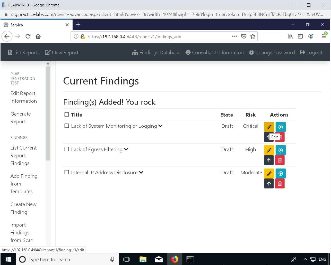Reload the page in Firefox
The width and height of the screenshot is (331, 265).
pos(28,36)
